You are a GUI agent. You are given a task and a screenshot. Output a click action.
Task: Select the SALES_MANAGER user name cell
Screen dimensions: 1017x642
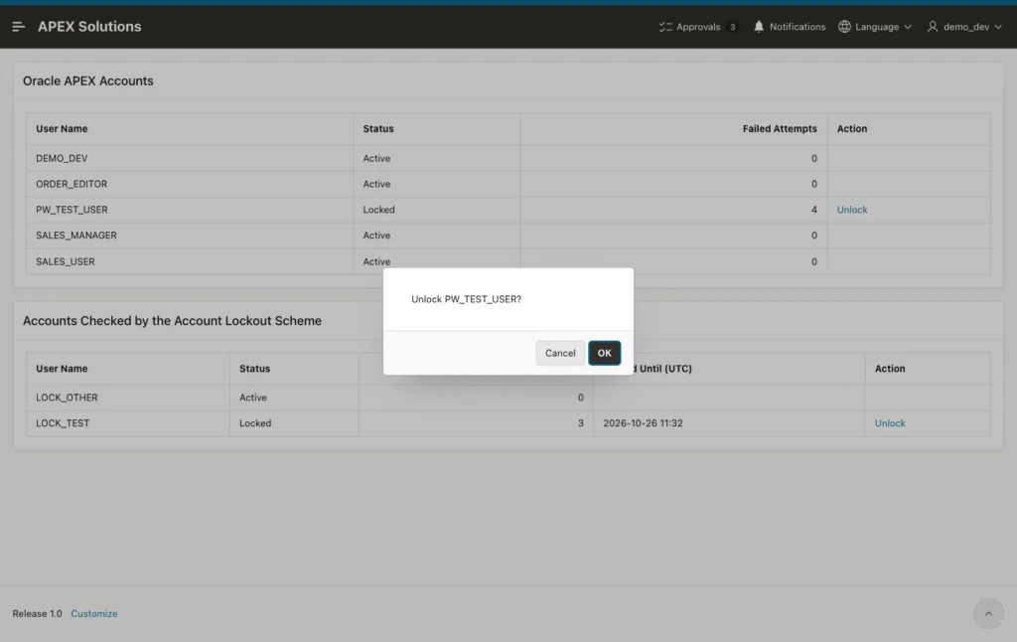coord(190,236)
